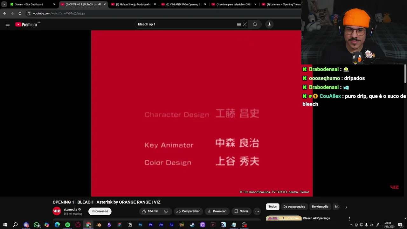Open Adobe Audition from the taskbar
The width and height of the screenshot is (407, 229).
click(x=171, y=225)
